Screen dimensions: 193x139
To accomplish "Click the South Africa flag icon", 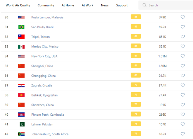I will pyautogui.click(x=21, y=134).
